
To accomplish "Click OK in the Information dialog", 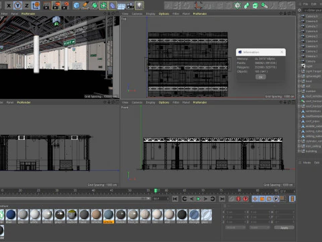I will pyautogui.click(x=260, y=77).
